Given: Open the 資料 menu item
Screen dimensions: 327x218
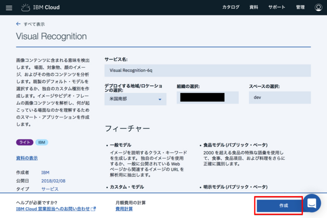Looking at the screenshot, I should (253, 7).
